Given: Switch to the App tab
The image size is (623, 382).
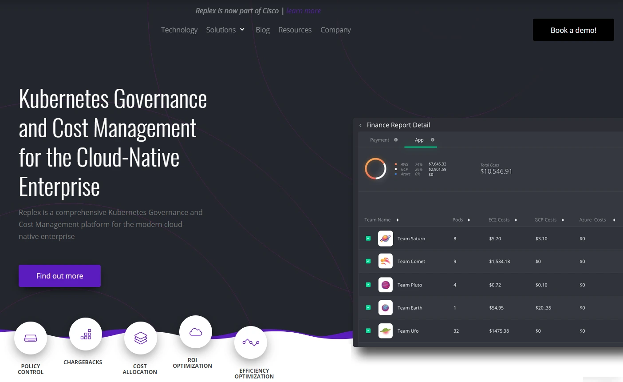Looking at the screenshot, I should tap(419, 140).
